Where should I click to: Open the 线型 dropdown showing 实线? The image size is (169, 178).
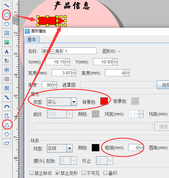[60, 148]
